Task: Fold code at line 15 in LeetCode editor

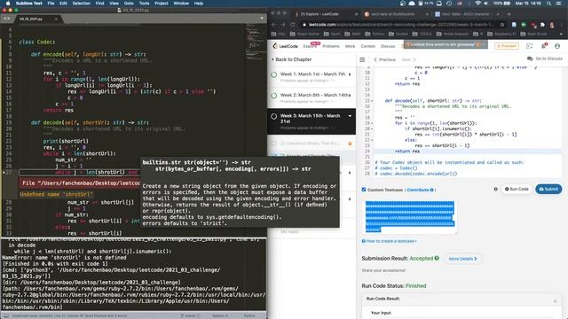Action: tap(372, 101)
